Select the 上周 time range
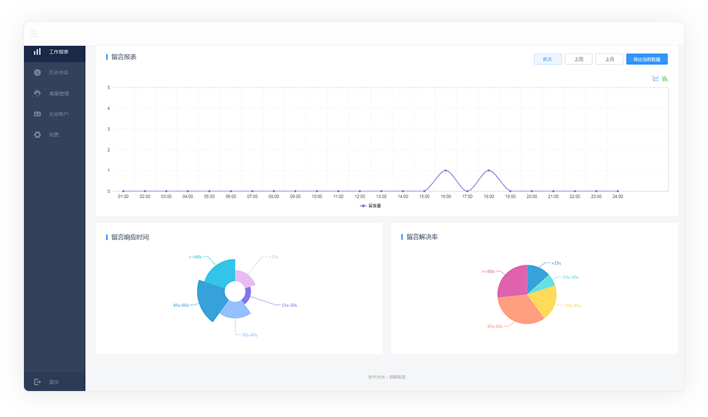This screenshot has width=708, height=417. [x=579, y=59]
